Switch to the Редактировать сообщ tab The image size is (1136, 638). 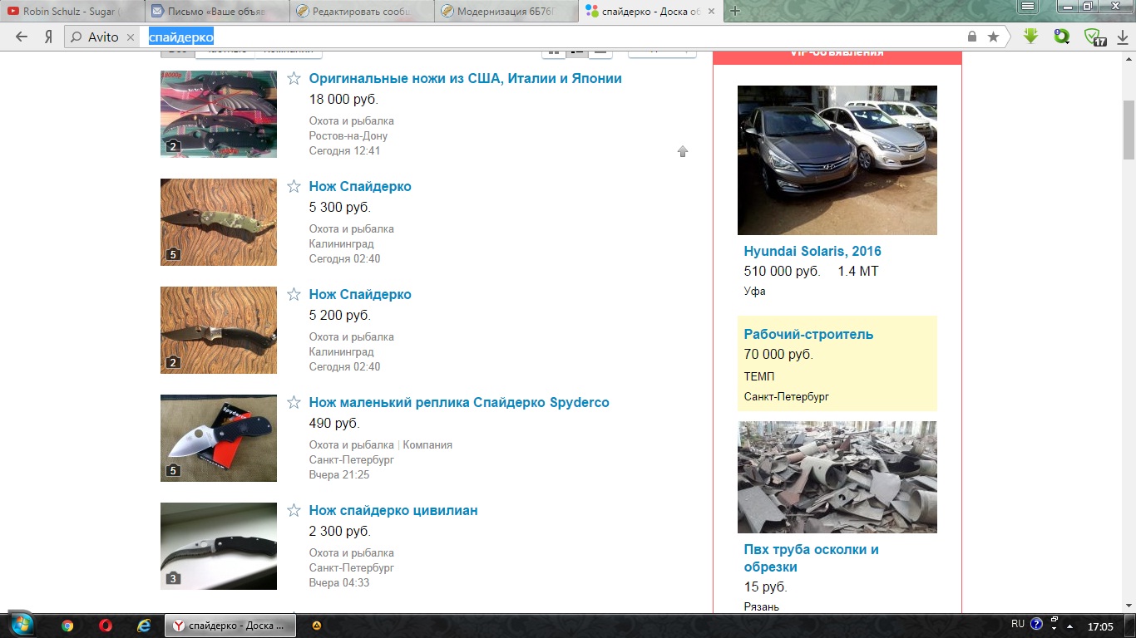(x=363, y=11)
